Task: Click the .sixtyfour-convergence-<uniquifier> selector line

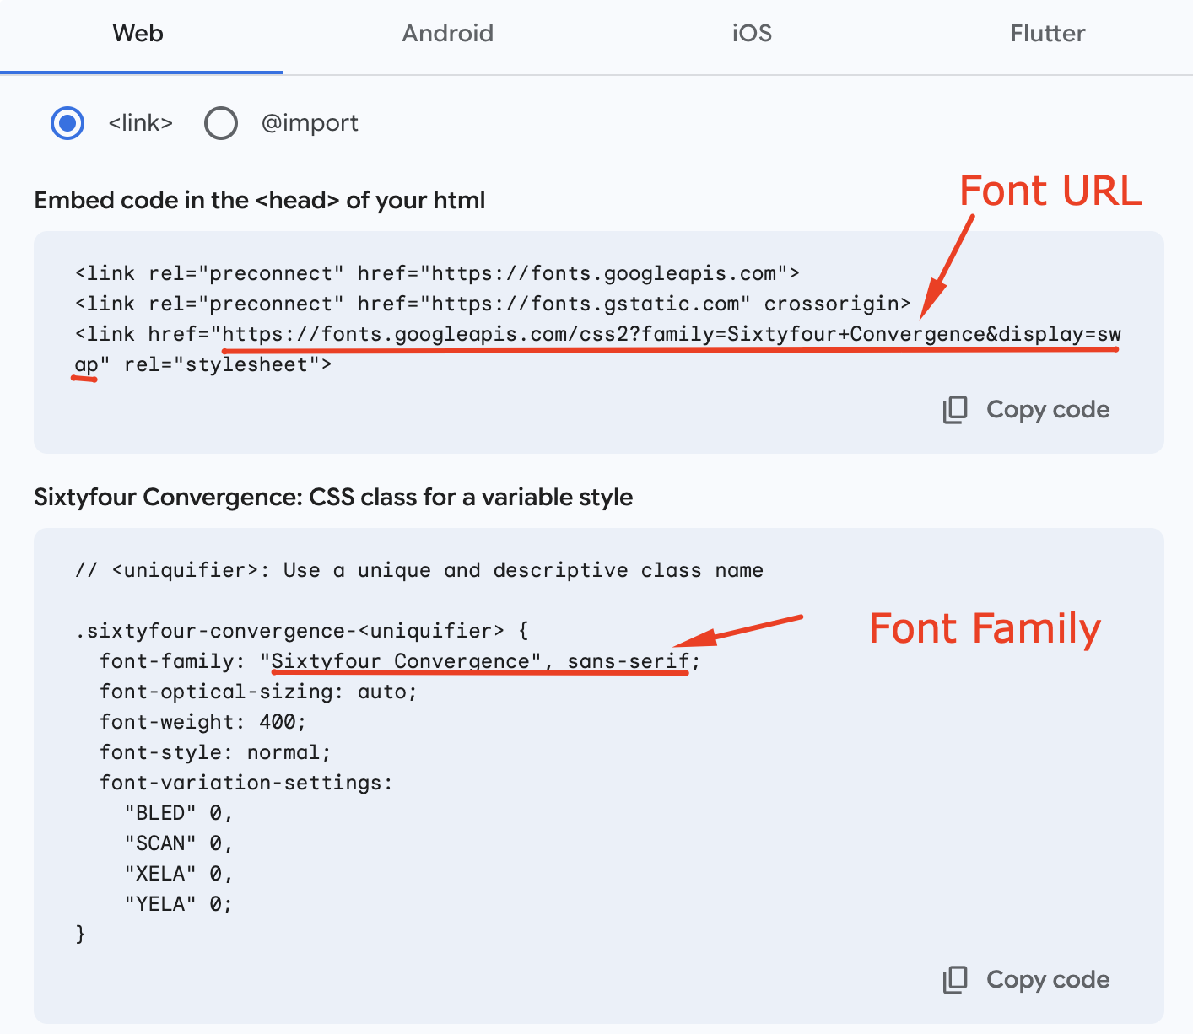Action: click(302, 632)
